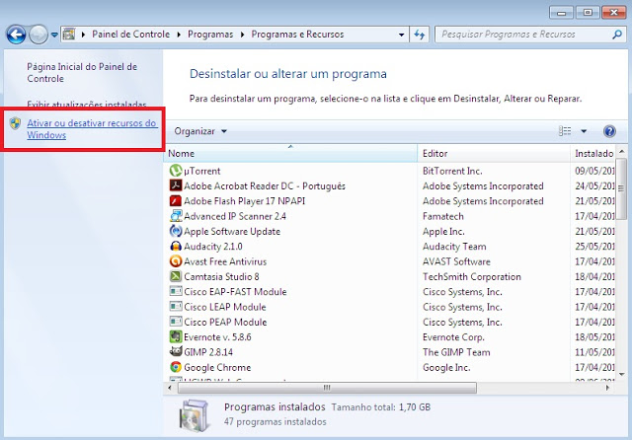Open Programas breadcrumb segment
This screenshot has height=440, width=632.
(x=210, y=35)
